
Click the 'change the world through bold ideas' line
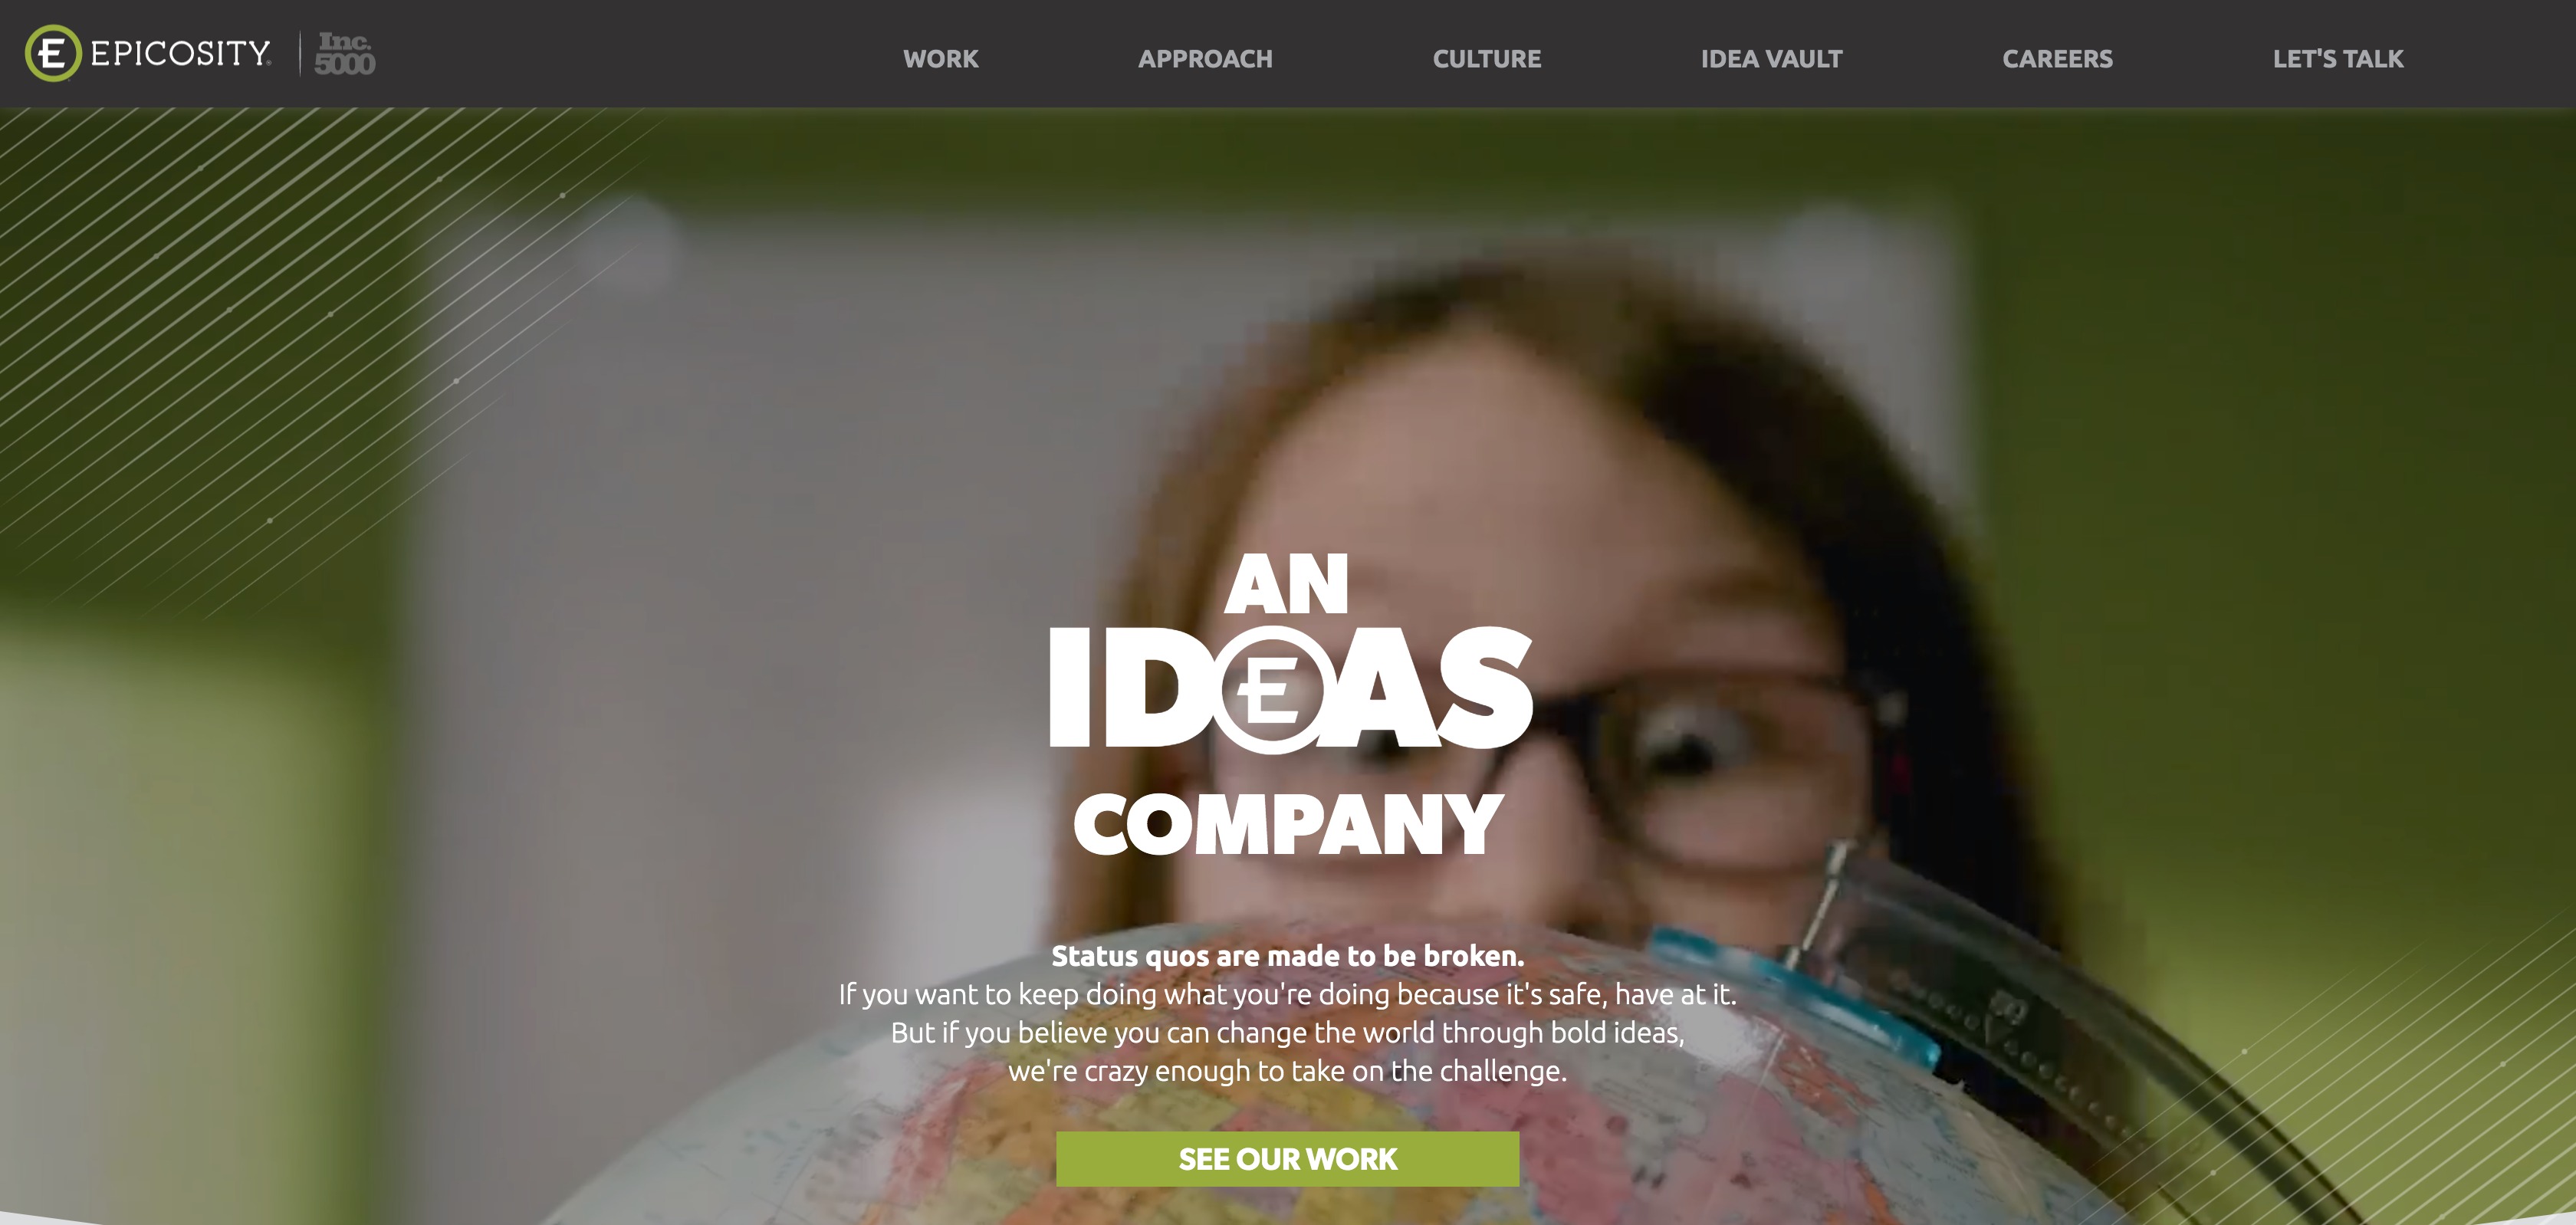[1287, 1032]
